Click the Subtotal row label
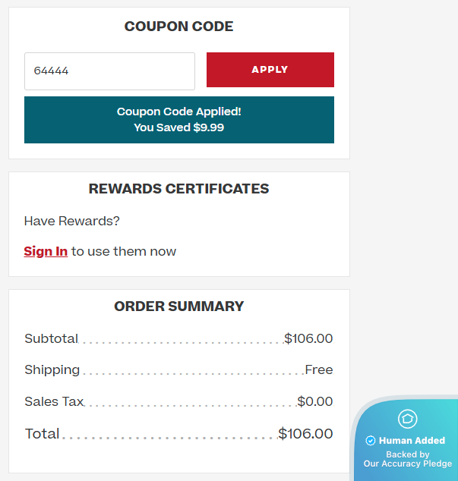The width and height of the screenshot is (458, 481). (51, 338)
